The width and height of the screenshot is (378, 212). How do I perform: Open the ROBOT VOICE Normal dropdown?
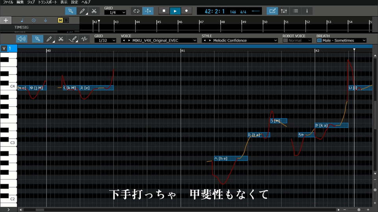pyautogui.click(x=300, y=40)
